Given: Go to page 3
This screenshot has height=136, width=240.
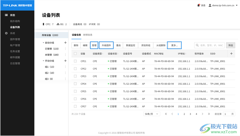Looking at the screenshot, I should pos(190,114).
